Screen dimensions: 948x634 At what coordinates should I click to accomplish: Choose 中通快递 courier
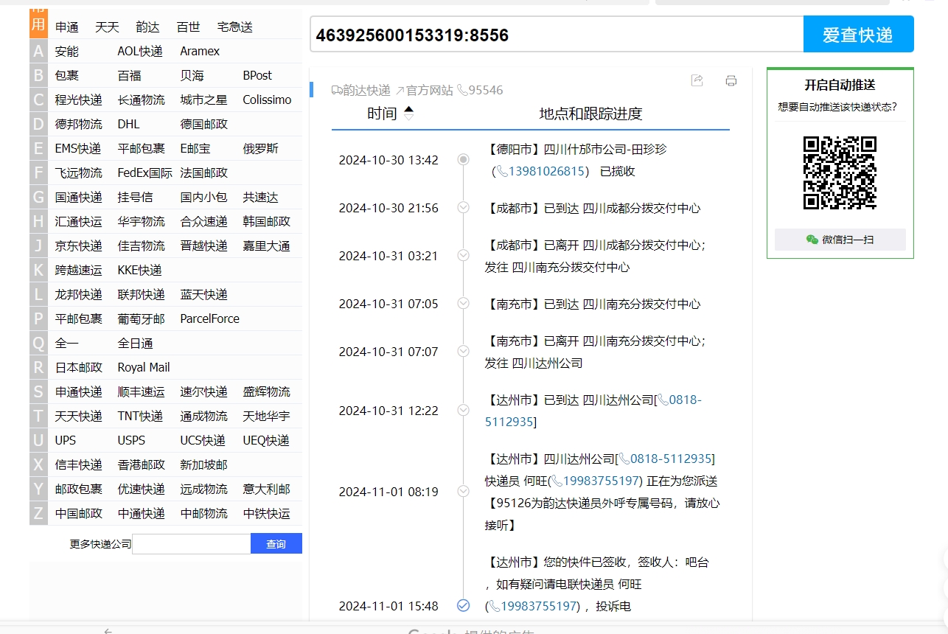pos(142,513)
